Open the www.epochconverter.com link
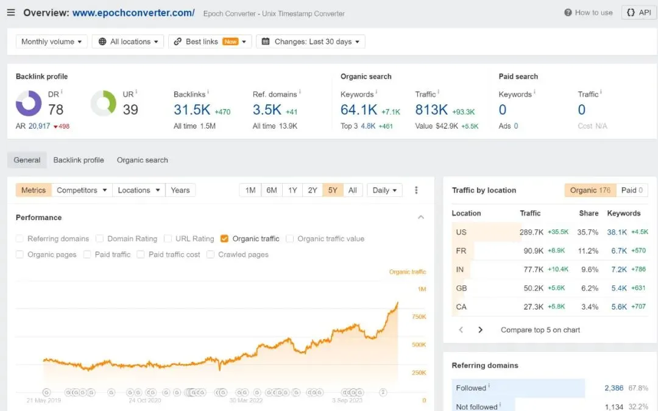658x411 pixels. click(133, 13)
